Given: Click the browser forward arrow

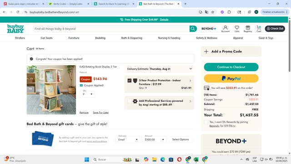Looking at the screenshot, I should (11, 12).
